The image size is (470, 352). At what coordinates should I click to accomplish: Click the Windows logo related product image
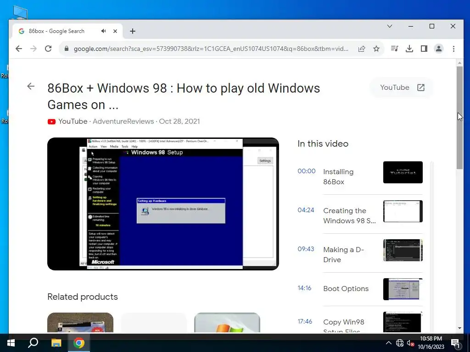pos(227,322)
